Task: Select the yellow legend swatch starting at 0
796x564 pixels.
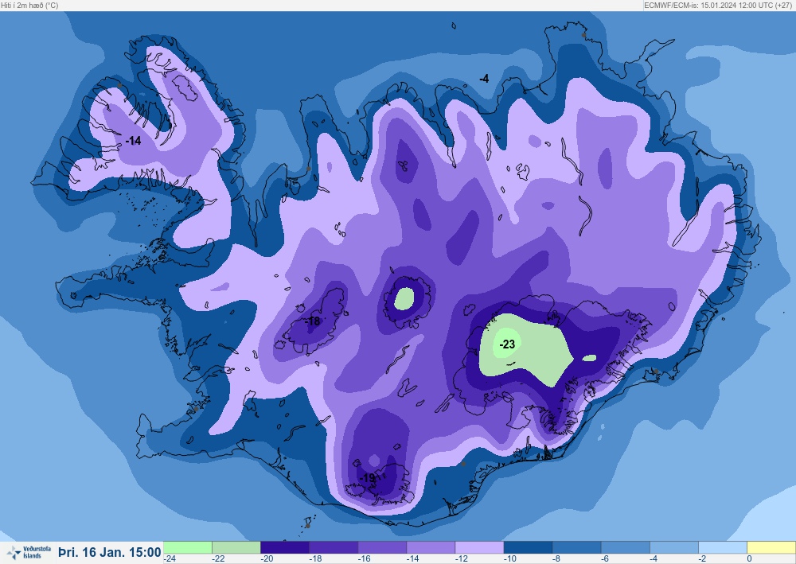Action: [x=771, y=548]
